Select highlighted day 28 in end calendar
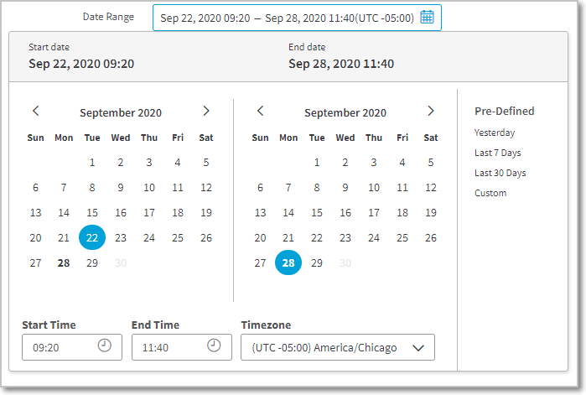 tap(288, 263)
